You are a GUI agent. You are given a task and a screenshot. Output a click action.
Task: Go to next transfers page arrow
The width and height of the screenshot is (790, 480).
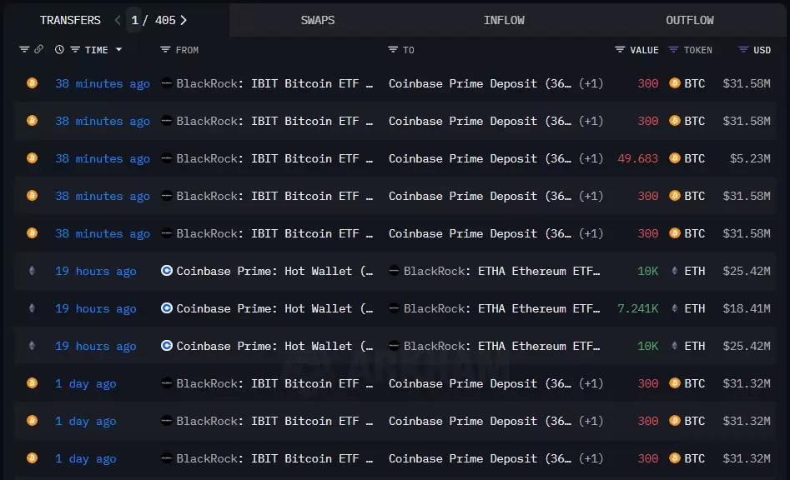click(x=184, y=20)
